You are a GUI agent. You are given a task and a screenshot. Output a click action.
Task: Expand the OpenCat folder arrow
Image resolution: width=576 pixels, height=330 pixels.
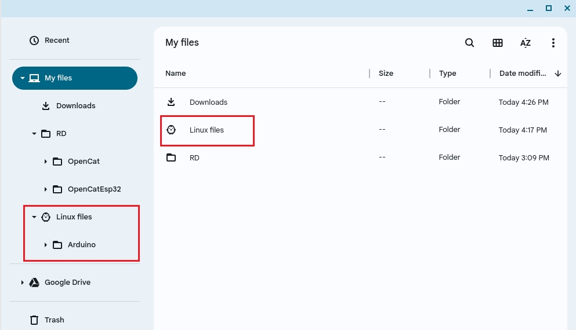46,162
